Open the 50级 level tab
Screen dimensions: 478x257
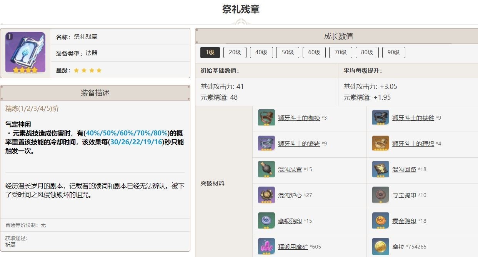coord(288,52)
